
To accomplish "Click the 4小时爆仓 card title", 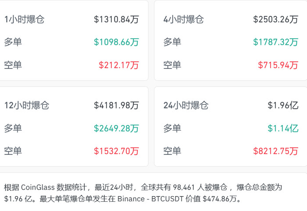I will tap(183, 19).
